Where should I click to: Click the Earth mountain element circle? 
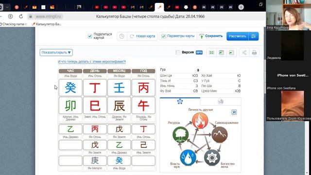tap(219, 135)
